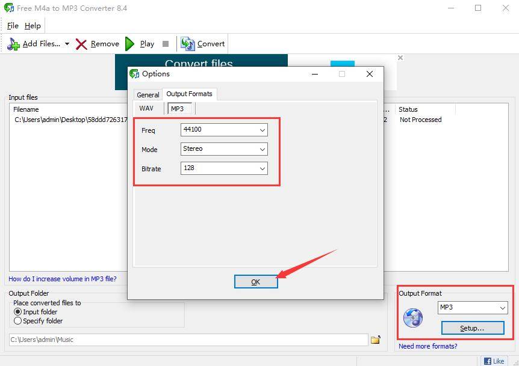Click the Facebook Like icon

click(489, 361)
